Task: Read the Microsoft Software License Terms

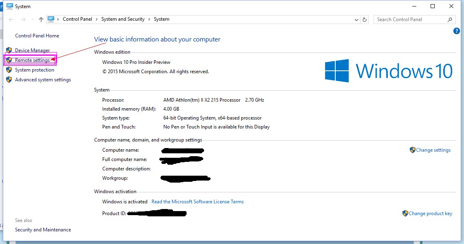Action: [x=197, y=202]
